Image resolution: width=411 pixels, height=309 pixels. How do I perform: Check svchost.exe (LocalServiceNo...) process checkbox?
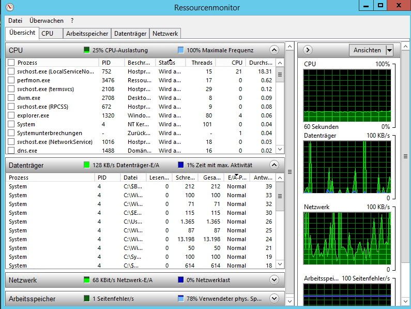[x=11, y=71]
